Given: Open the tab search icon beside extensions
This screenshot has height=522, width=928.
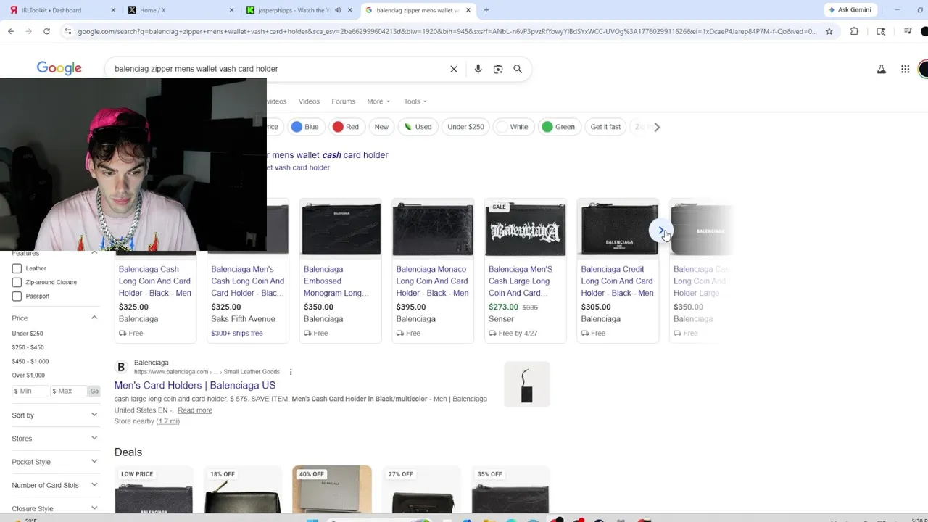Looking at the screenshot, I should [881, 31].
